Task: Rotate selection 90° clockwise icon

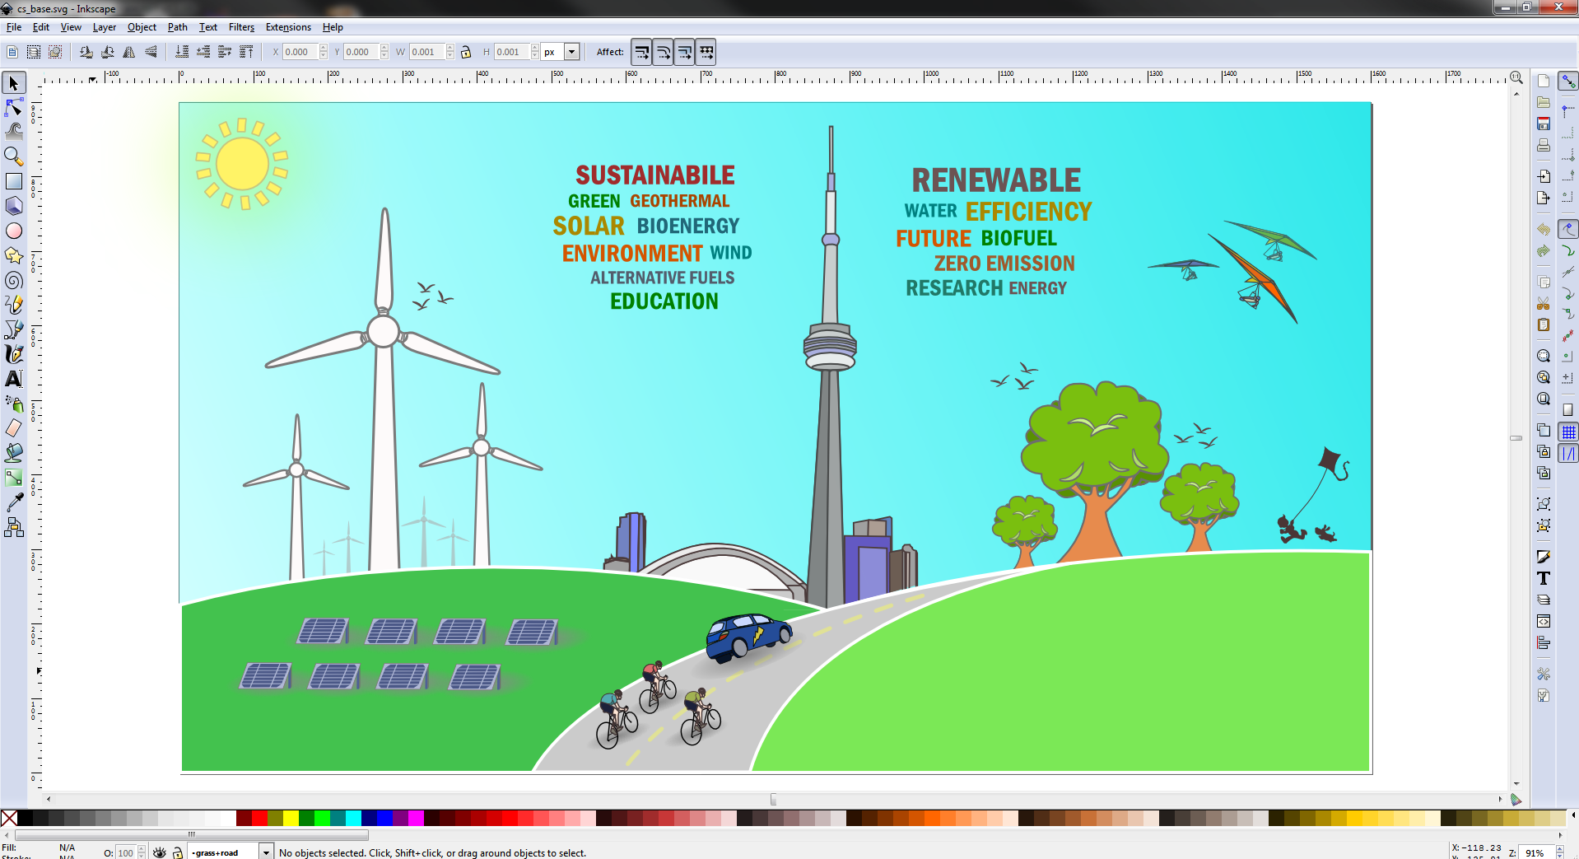Action: coord(108,52)
